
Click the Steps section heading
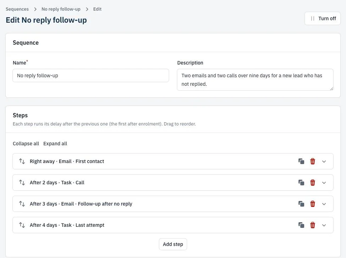[x=20, y=115]
